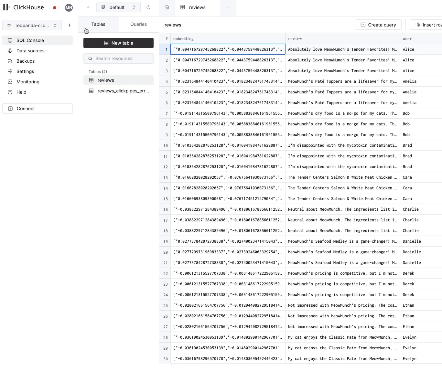442x371 pixels.
Task: Open Settings in the sidebar
Action: point(38,71)
